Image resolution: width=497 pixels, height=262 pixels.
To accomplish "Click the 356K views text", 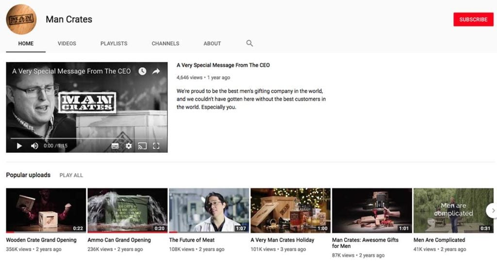I will click(x=18, y=249).
